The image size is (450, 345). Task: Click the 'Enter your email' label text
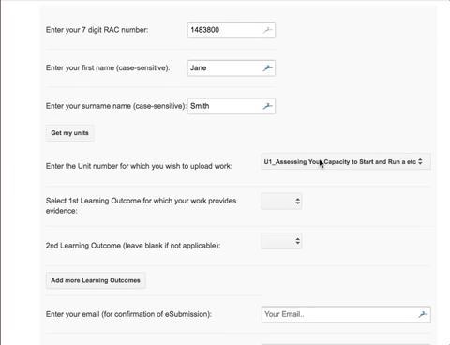point(128,314)
